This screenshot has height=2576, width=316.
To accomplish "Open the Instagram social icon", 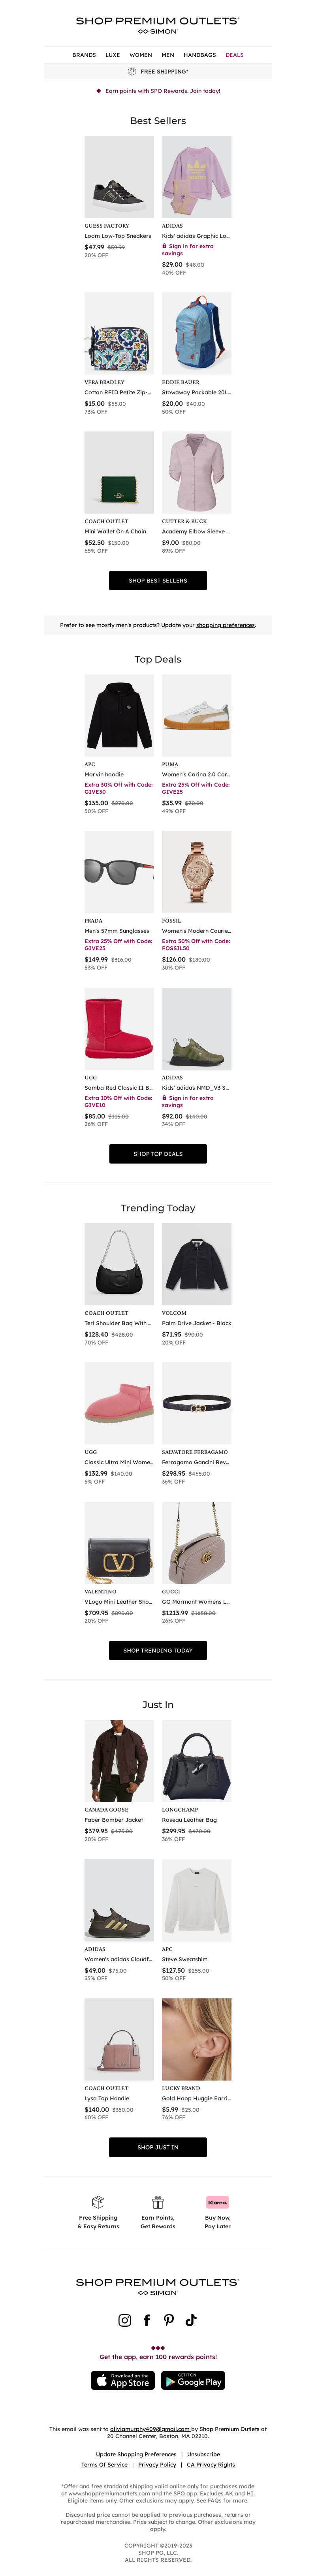I will [125, 2320].
